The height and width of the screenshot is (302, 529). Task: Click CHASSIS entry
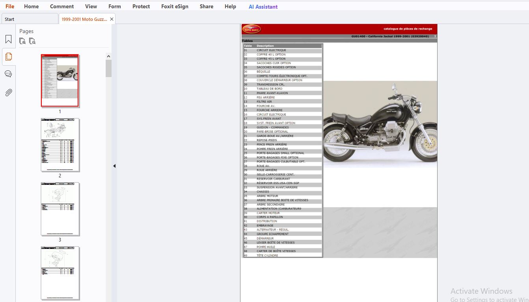coord(263,192)
